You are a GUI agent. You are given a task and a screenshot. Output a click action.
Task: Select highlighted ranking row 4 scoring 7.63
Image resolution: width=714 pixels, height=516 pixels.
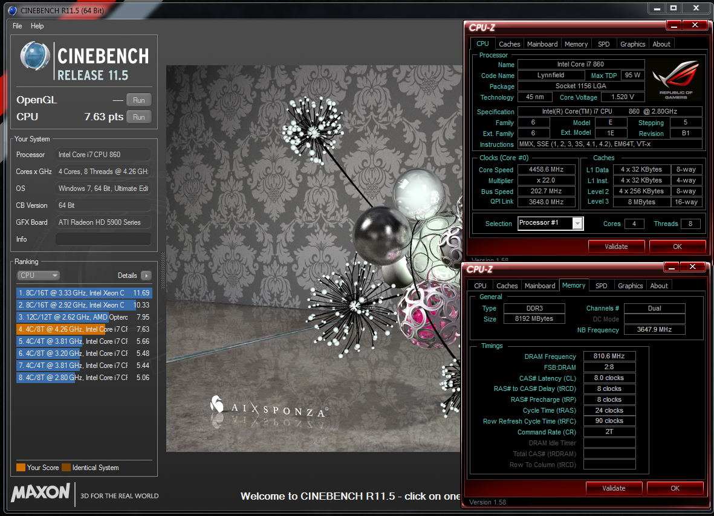84,329
